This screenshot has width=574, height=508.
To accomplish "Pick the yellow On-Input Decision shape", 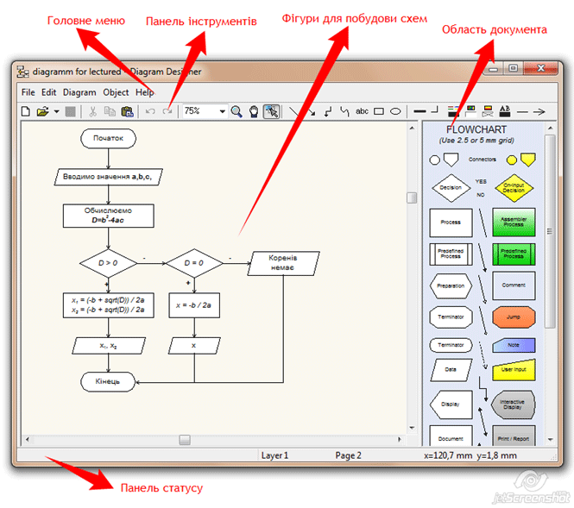I will click(x=514, y=188).
